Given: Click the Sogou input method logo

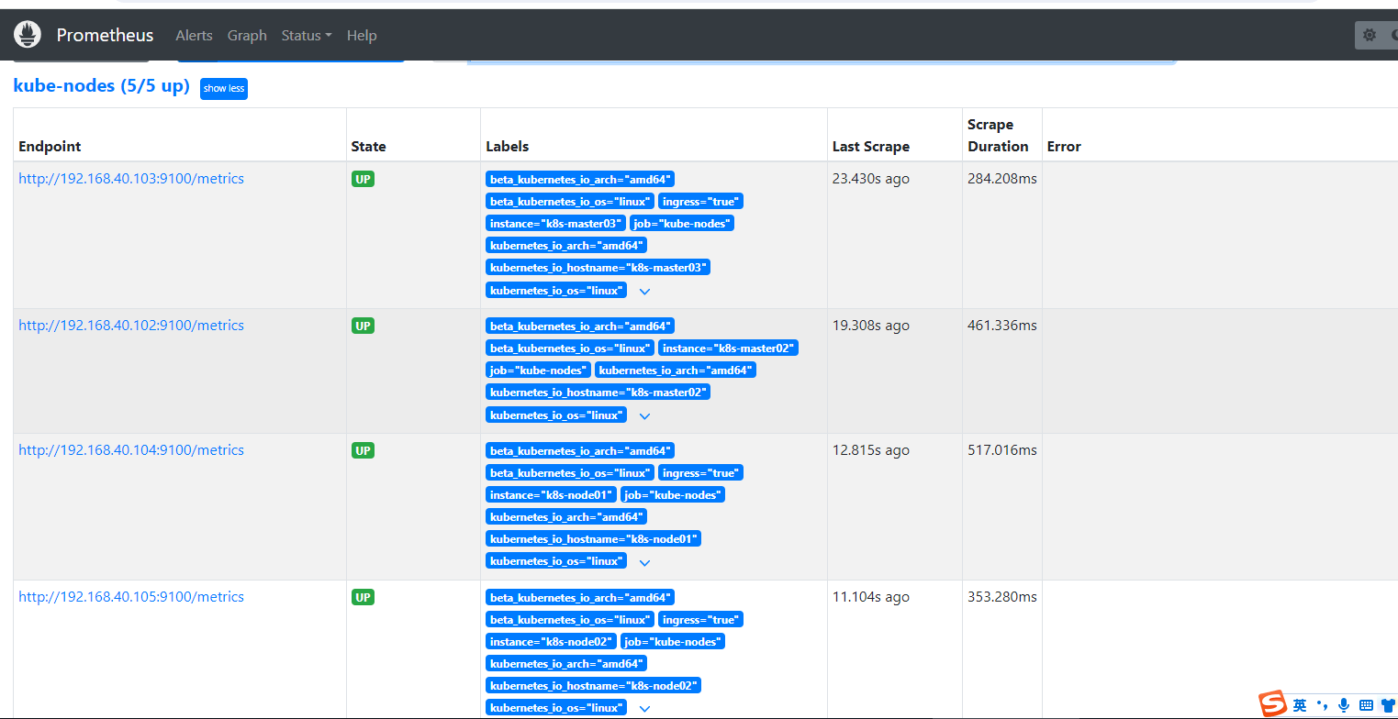Looking at the screenshot, I should (x=1273, y=704).
